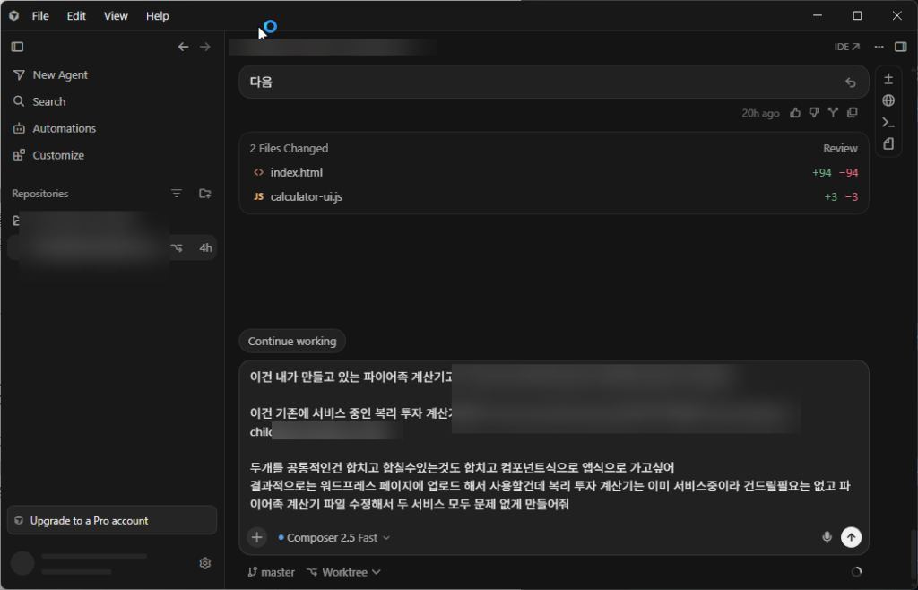Click the loading spinner near the input
This screenshot has height=590, width=918.
[856, 572]
